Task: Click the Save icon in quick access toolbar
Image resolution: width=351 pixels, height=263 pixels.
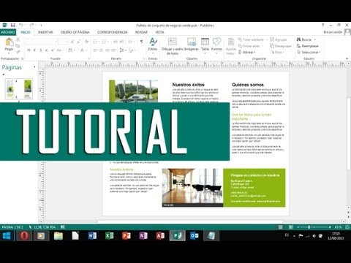Action: point(13,25)
